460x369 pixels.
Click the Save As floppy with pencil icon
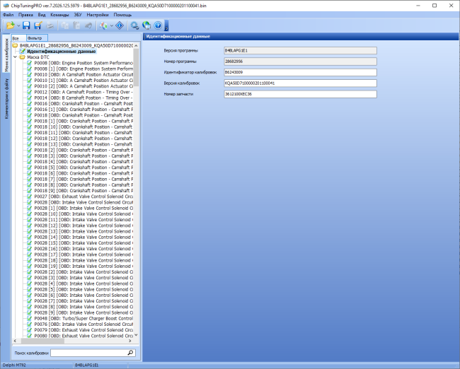[x=38, y=25]
